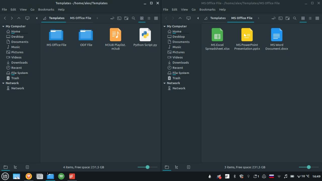Open Bookmarks menu in left window
The width and height of the screenshot is (322, 181).
[x=46, y=10]
